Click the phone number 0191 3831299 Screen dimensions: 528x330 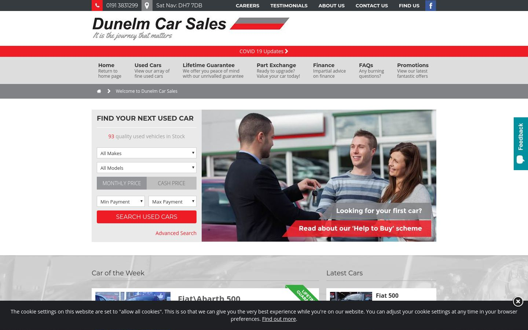(x=122, y=5)
